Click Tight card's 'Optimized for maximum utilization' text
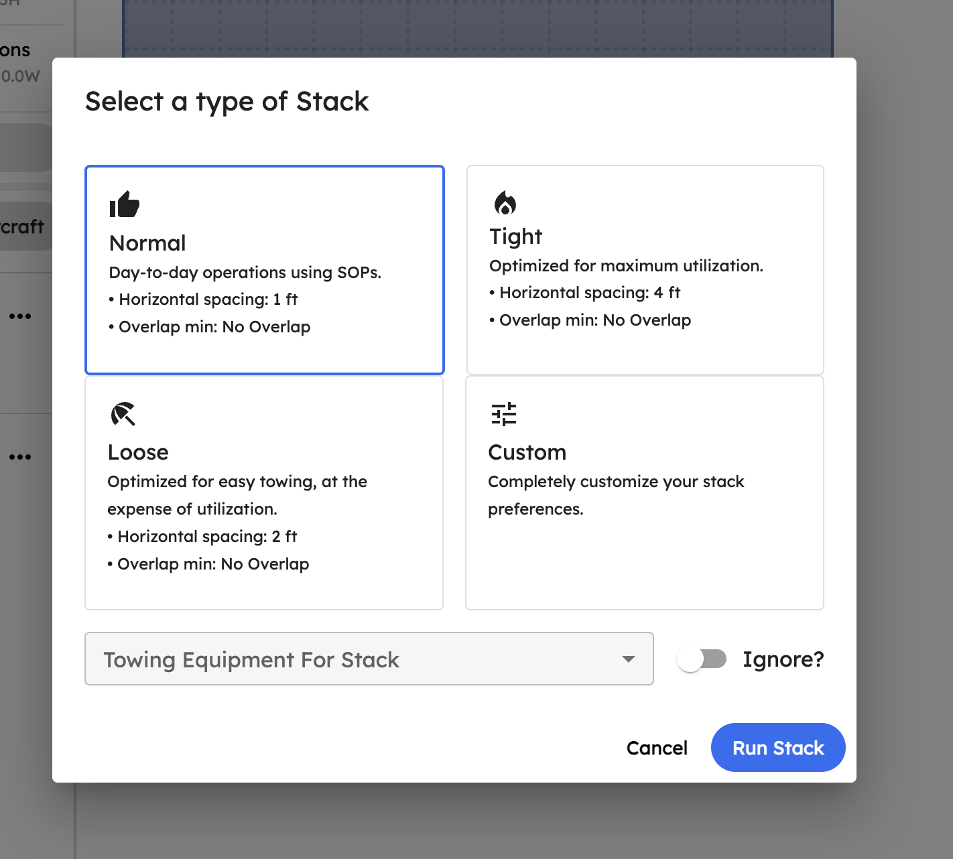The height and width of the screenshot is (859, 953). click(626, 266)
